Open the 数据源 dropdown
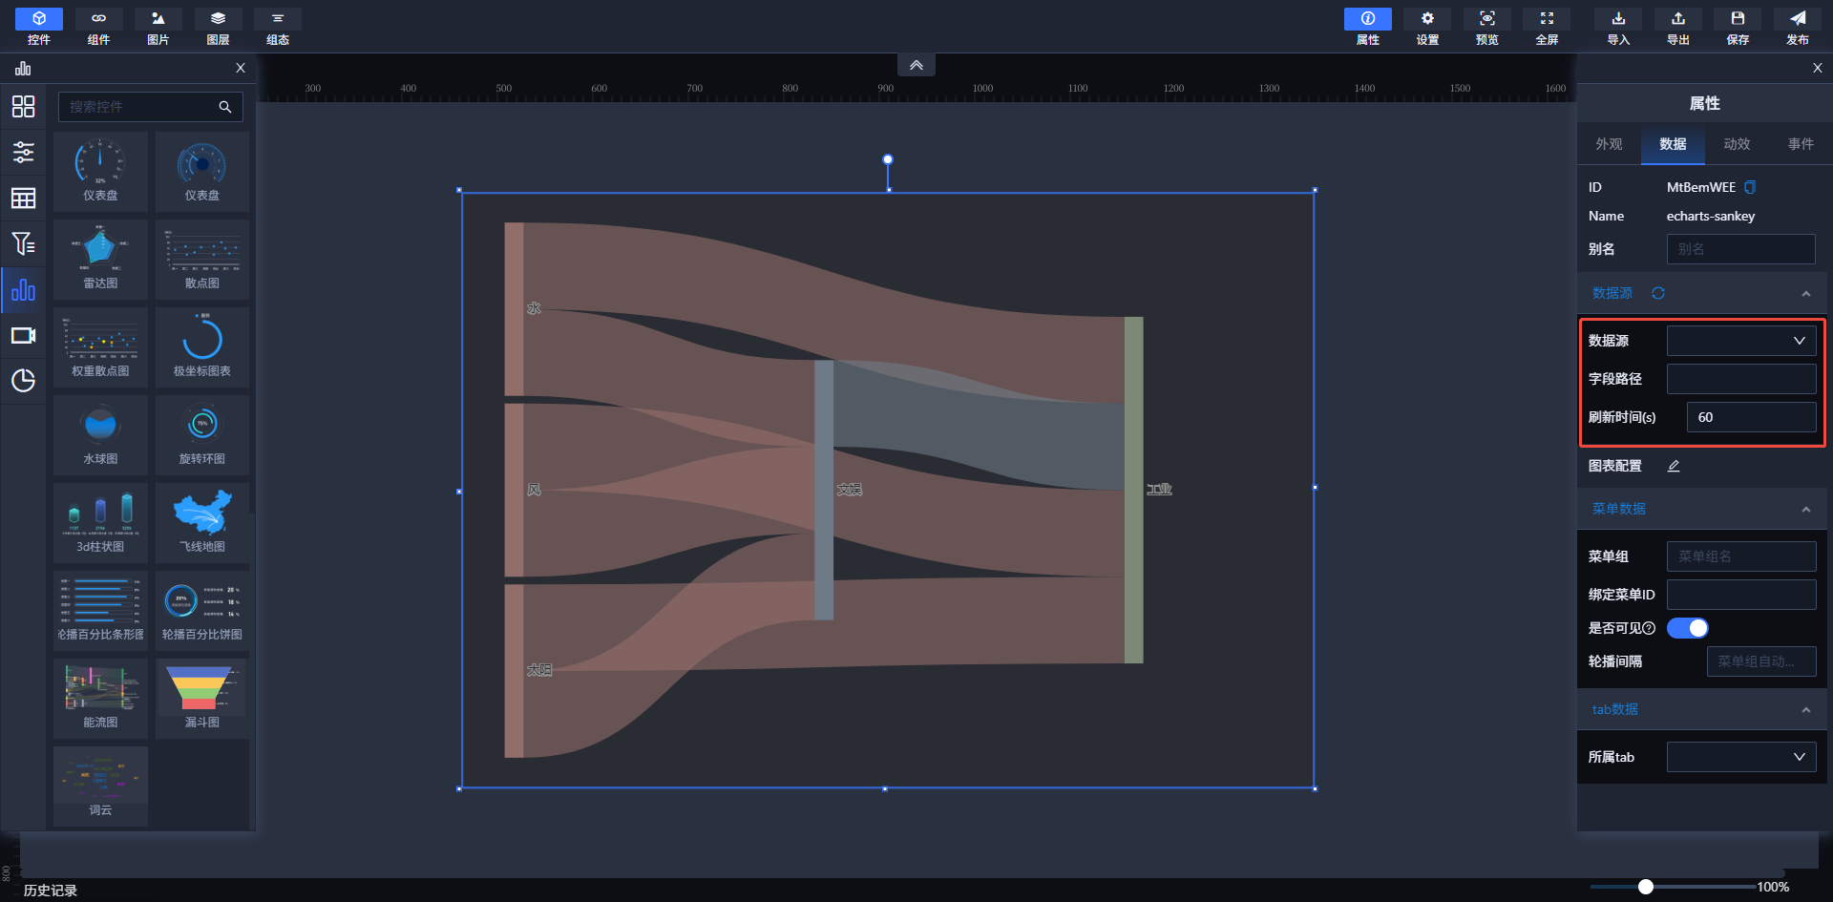 point(1741,341)
